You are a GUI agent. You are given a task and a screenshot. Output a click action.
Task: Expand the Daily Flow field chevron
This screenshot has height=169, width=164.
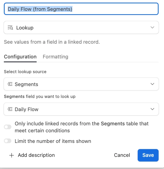[152, 109]
